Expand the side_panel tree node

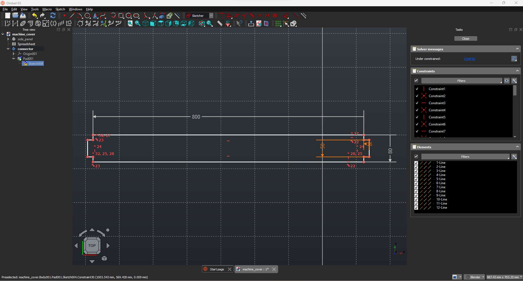(8, 39)
